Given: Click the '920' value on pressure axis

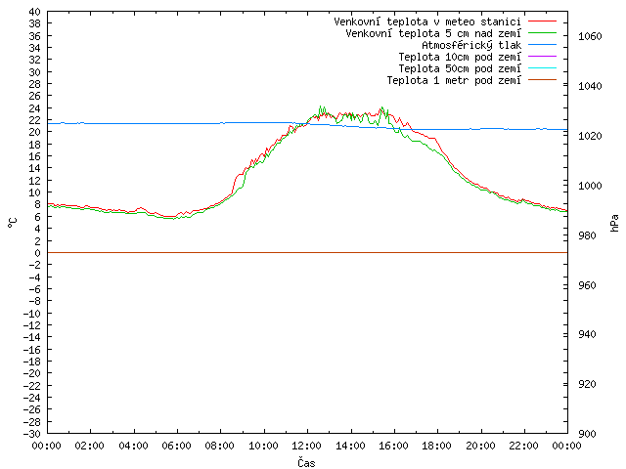Looking at the screenshot, I should click(587, 384).
